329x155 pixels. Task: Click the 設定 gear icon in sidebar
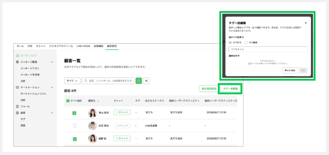point(18,113)
